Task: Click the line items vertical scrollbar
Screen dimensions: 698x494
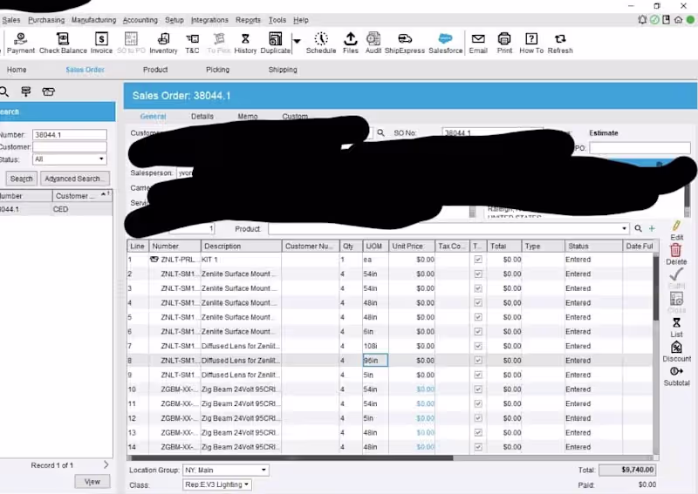Action: (656, 287)
